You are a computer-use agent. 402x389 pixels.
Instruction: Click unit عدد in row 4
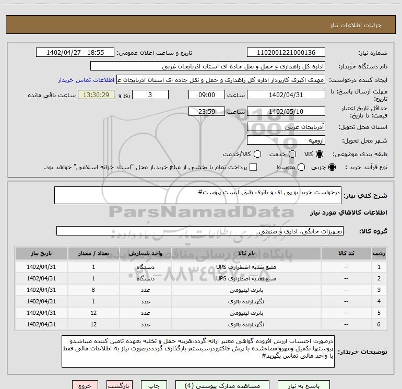[x=145, y=302]
